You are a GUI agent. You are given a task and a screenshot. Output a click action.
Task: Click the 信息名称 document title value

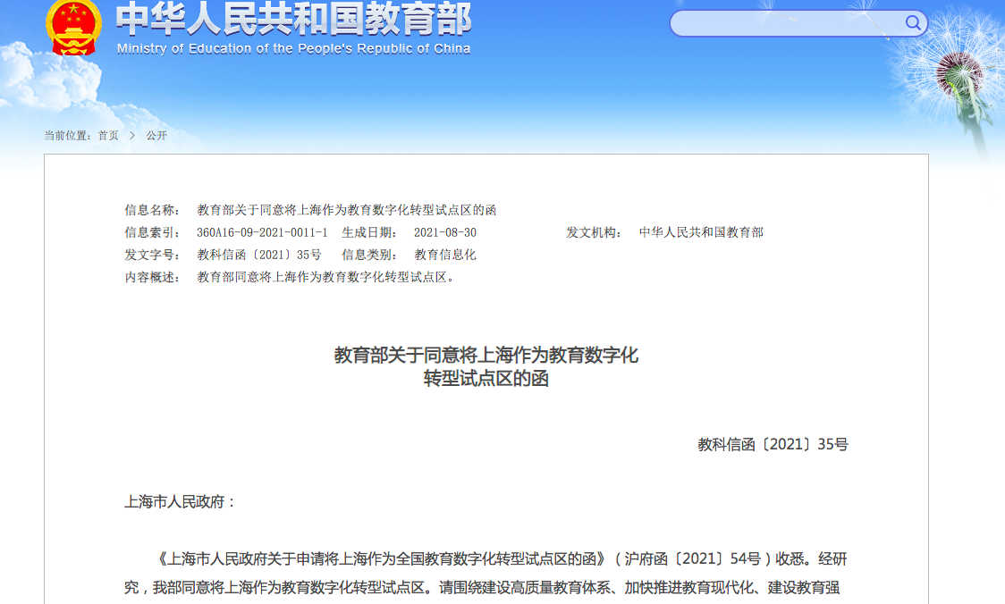tap(347, 210)
